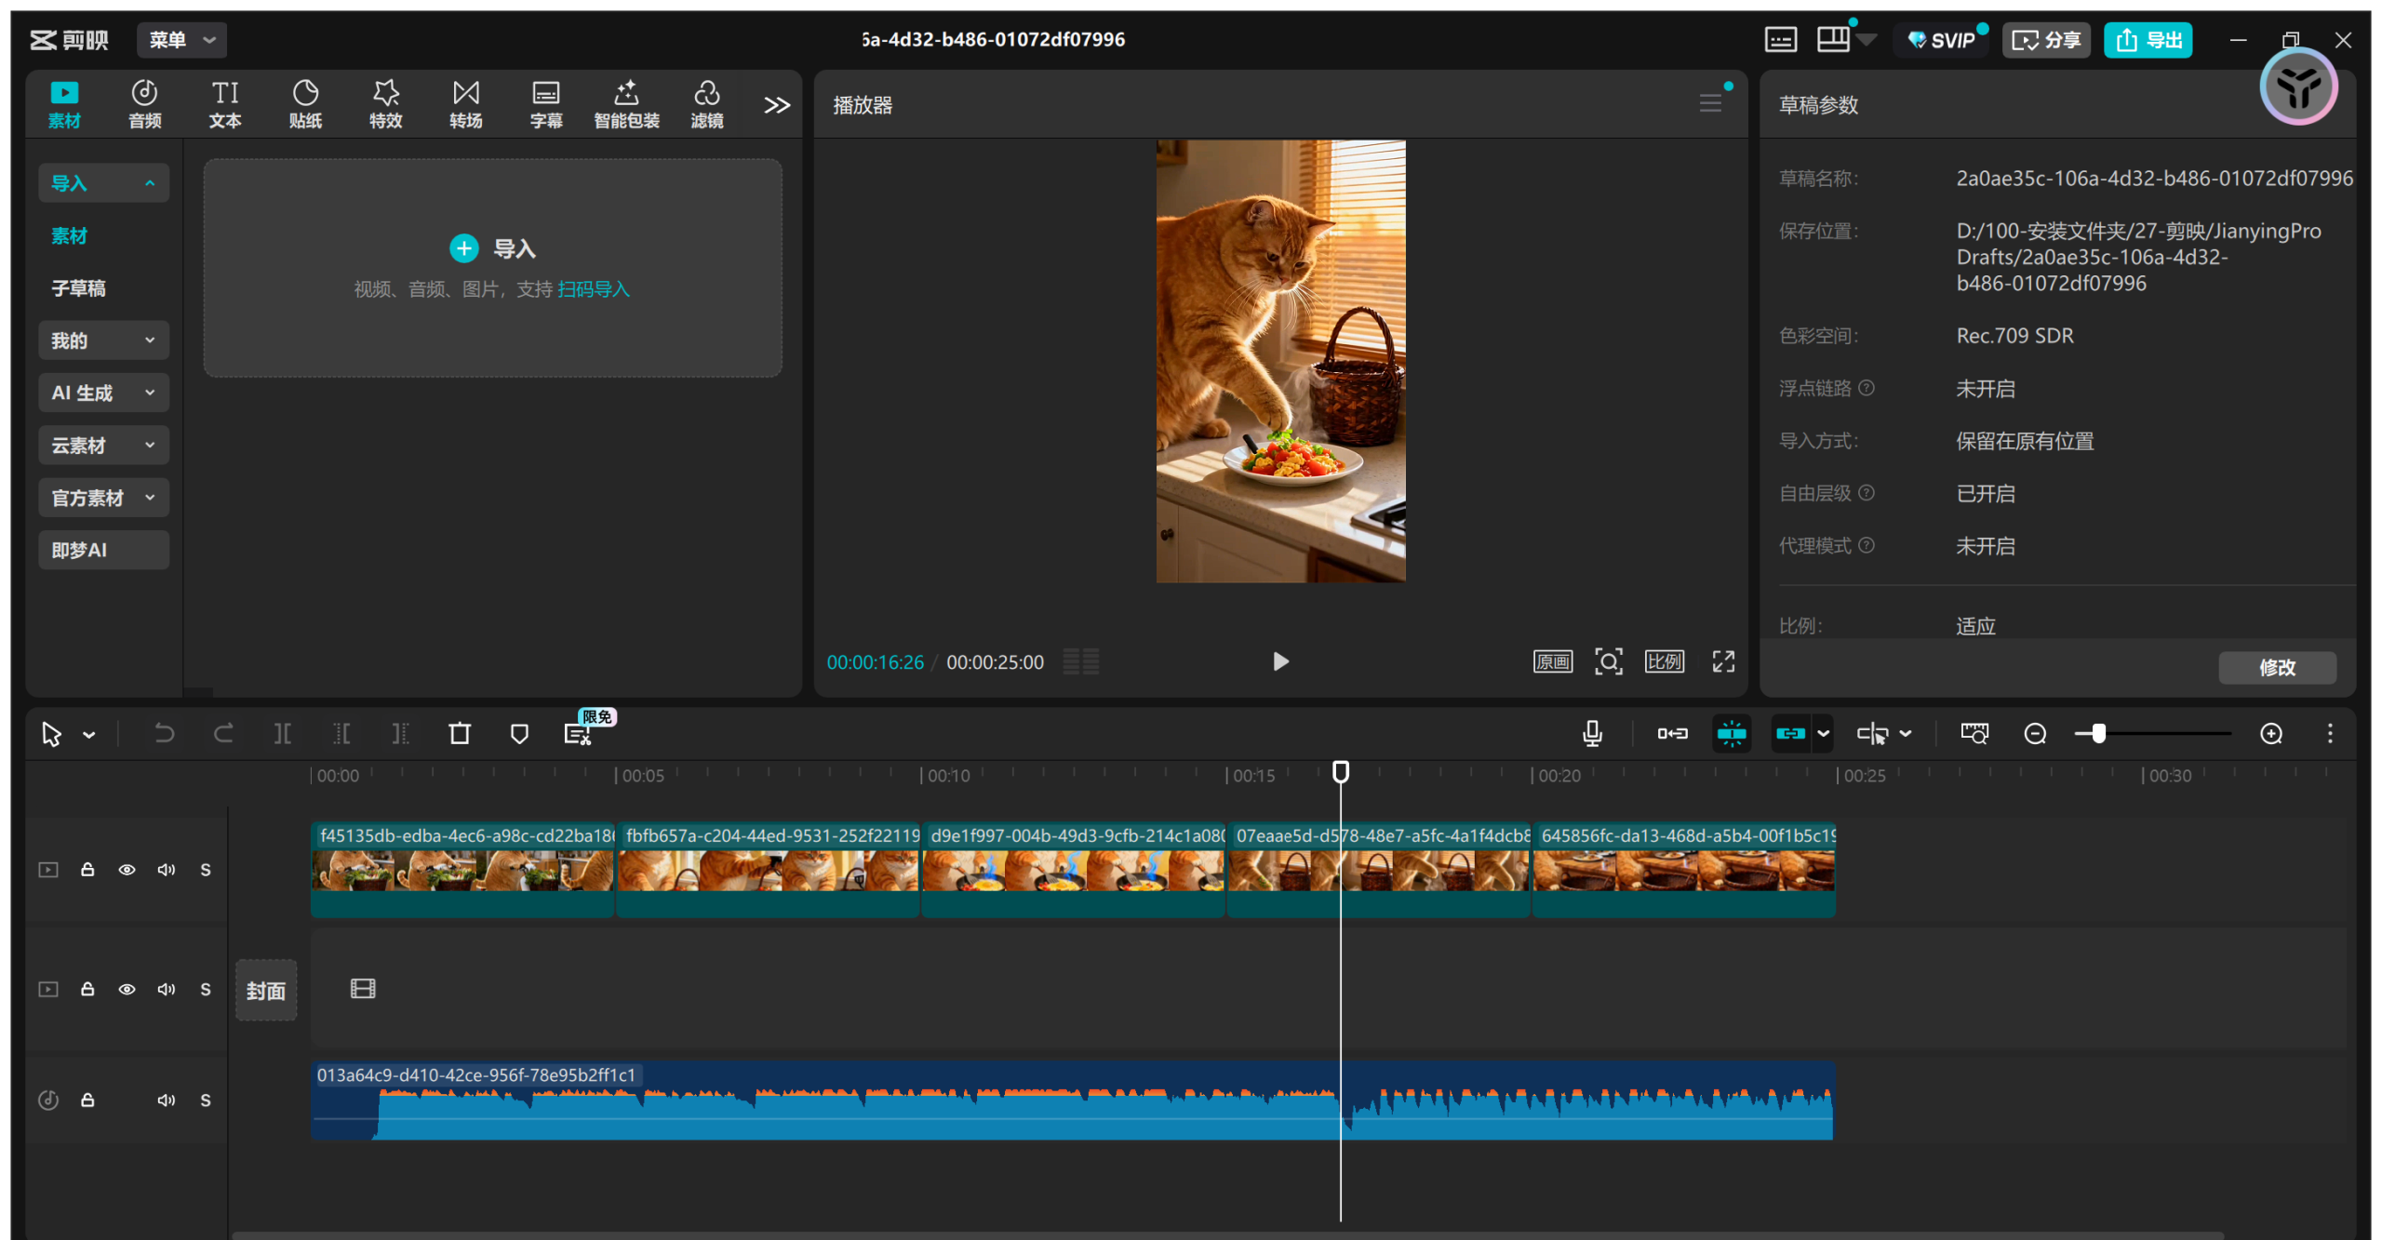This screenshot has width=2382, height=1240.
Task: Open the 贴纸 stickers panel
Action: click(305, 103)
